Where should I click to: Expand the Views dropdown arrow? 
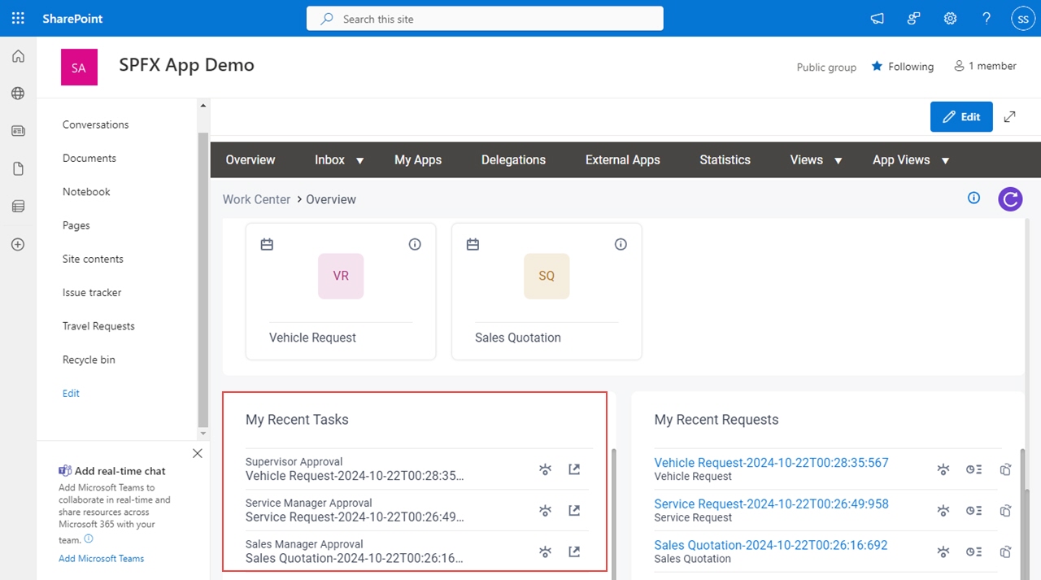click(838, 161)
